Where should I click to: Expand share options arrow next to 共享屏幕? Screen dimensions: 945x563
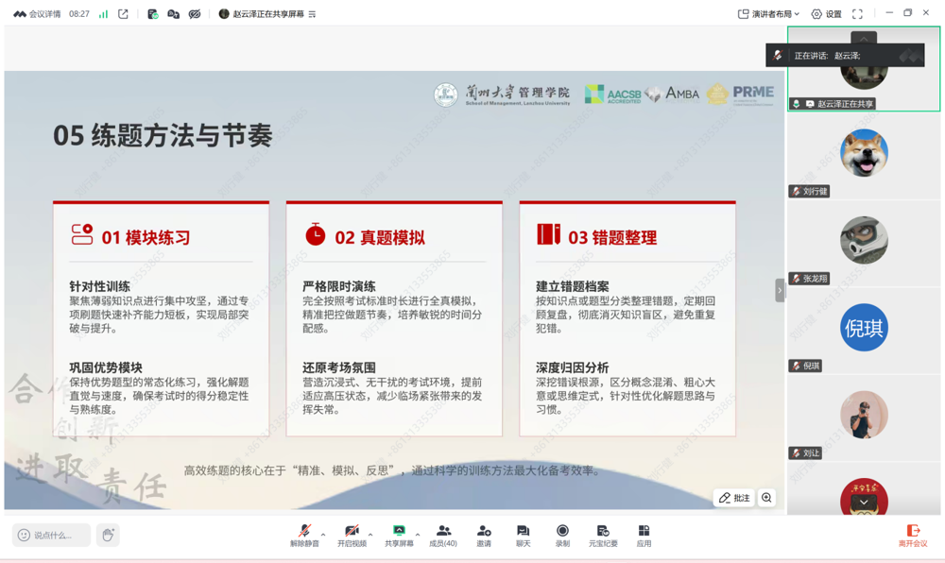(418, 534)
